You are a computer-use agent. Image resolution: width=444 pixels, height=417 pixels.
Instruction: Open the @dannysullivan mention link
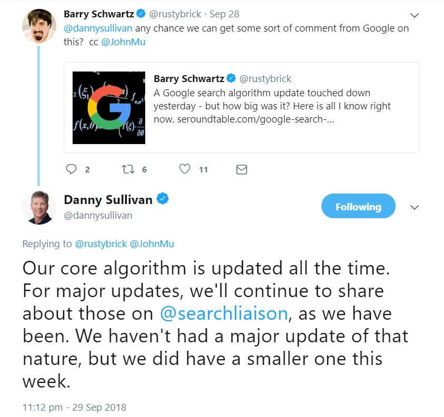coord(97,28)
